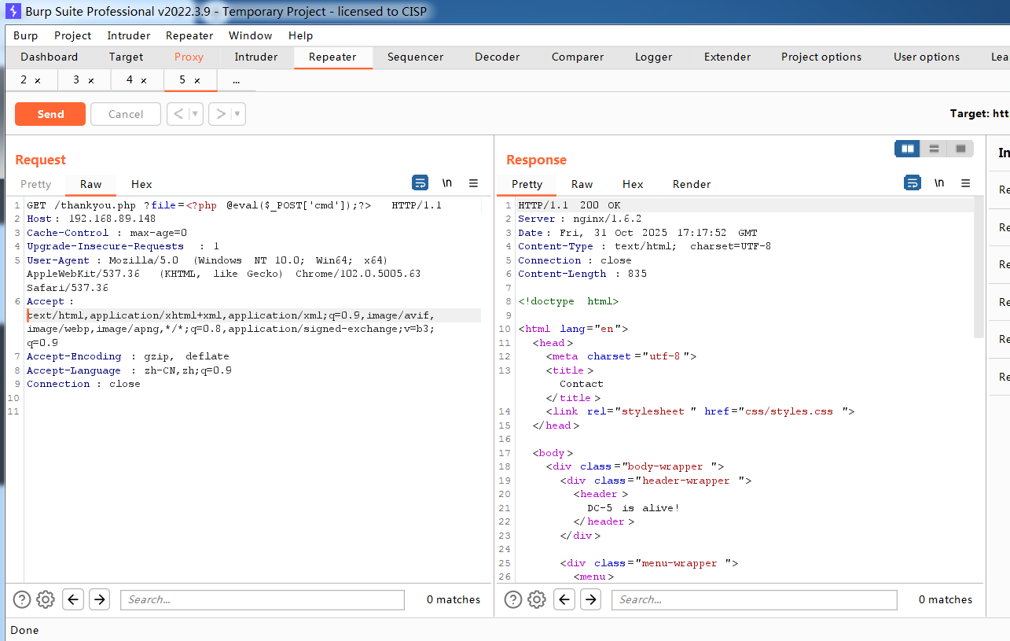Go forward in request history

tap(221, 114)
